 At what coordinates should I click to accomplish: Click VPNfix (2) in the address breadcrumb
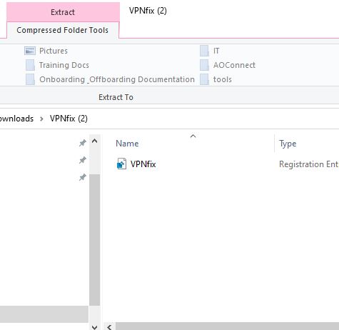pyautogui.click(x=69, y=119)
